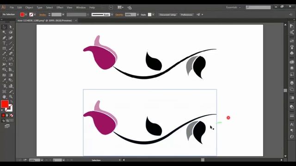
Task: Expand the opacity 100% dropdown arrow
Action: click(138, 15)
